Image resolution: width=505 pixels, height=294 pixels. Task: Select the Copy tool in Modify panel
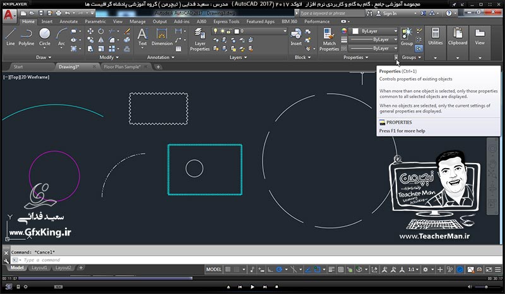(90, 40)
